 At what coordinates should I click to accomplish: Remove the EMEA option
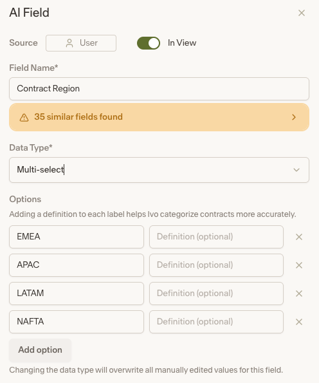tap(299, 237)
